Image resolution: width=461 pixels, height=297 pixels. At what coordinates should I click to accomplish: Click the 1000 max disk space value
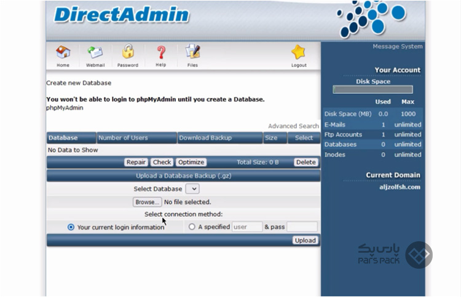[408, 114]
